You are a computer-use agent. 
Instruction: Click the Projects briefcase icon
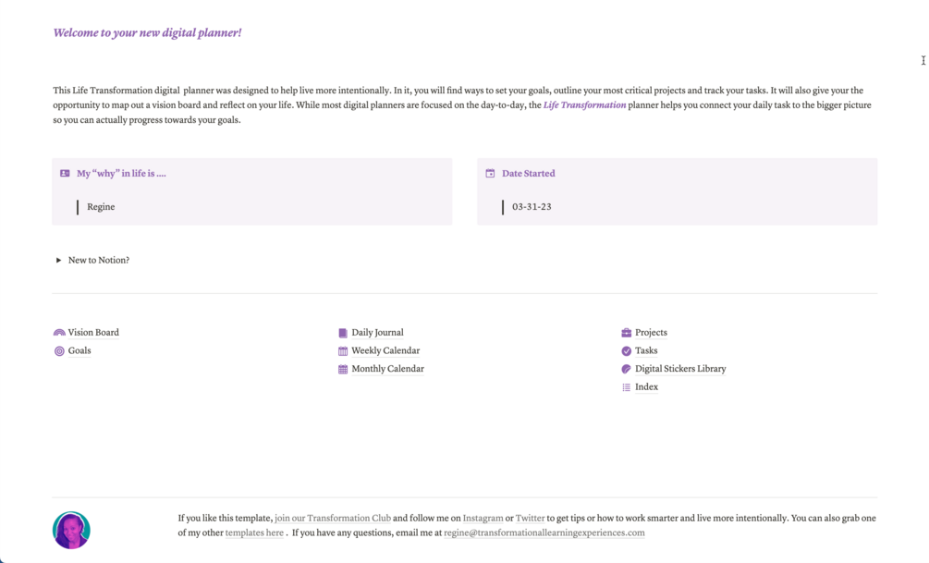click(626, 333)
